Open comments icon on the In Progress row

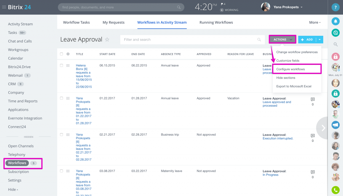[x=313, y=172]
